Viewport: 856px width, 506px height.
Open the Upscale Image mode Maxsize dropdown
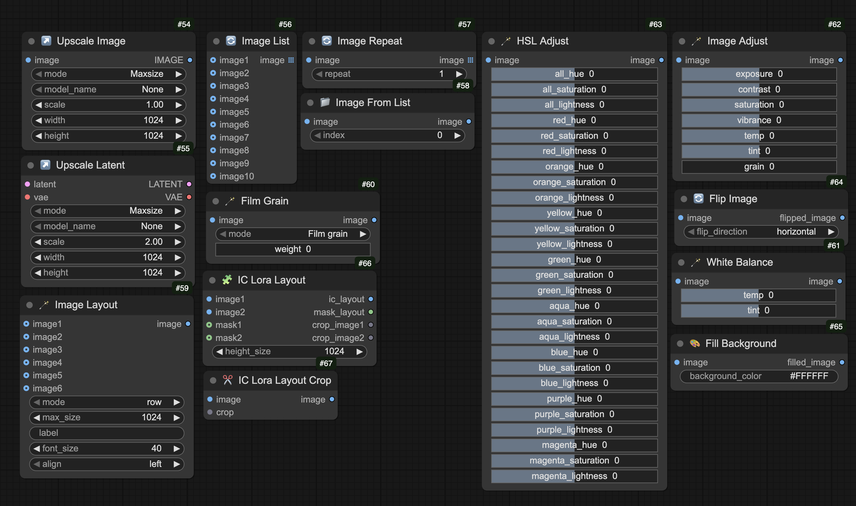pos(109,74)
